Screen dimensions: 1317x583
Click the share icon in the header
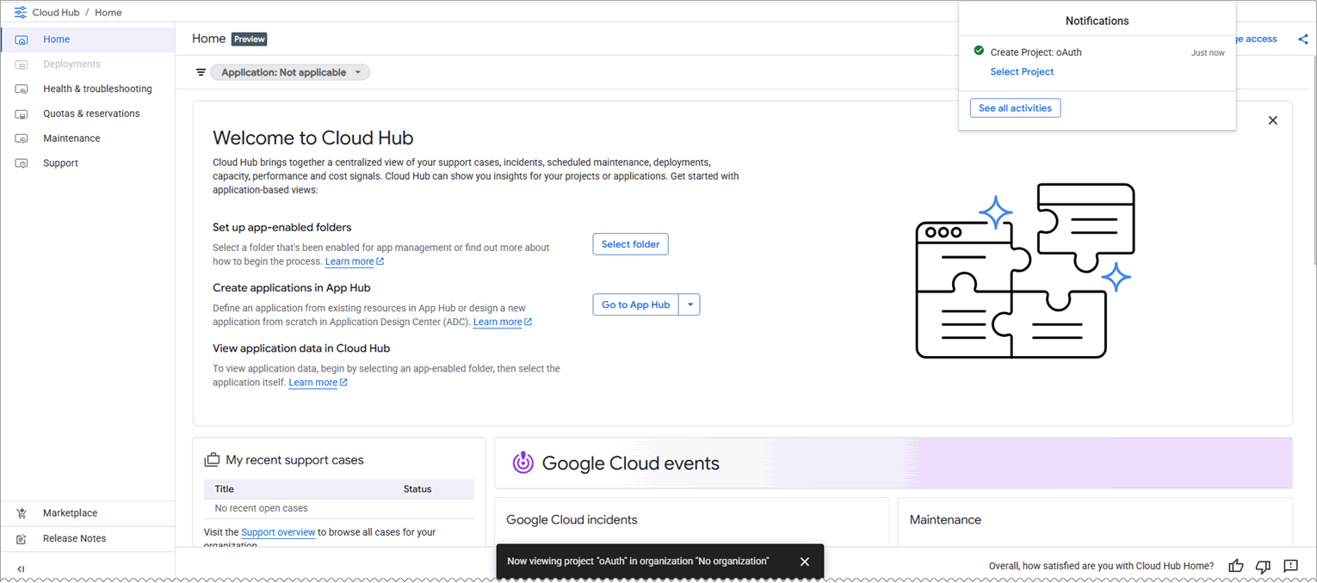(1303, 39)
